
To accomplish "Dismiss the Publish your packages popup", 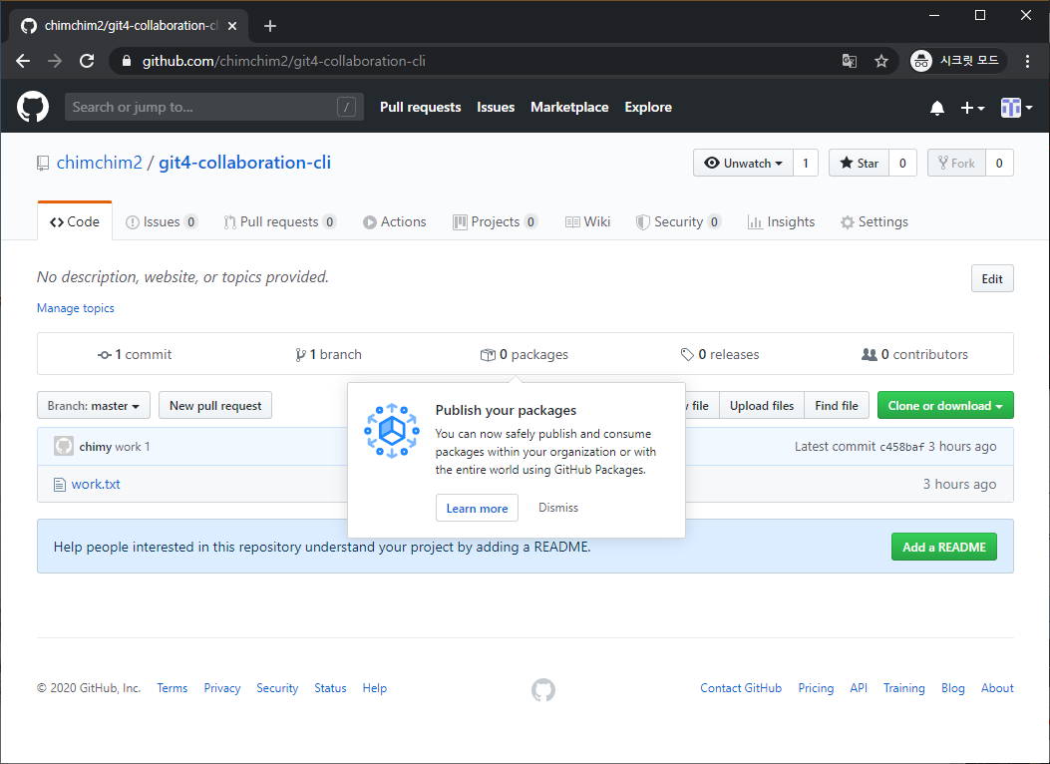I will pyautogui.click(x=558, y=508).
